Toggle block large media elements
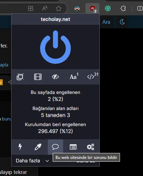The width and height of the screenshot is (143, 176). 38,77
